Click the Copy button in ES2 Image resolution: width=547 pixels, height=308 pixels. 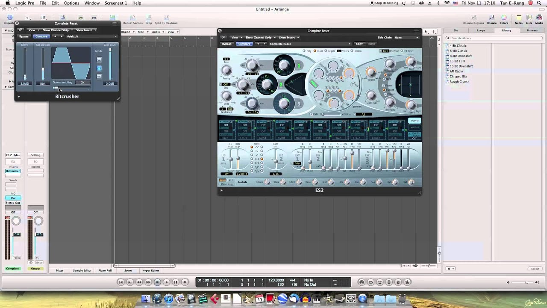pos(359,44)
